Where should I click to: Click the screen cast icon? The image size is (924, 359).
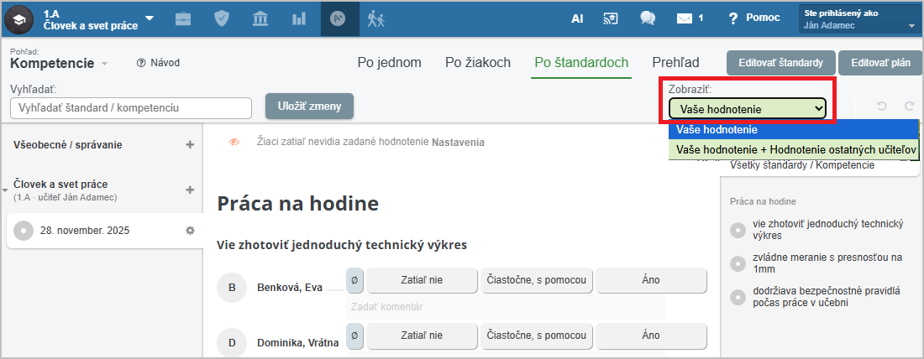pyautogui.click(x=612, y=18)
